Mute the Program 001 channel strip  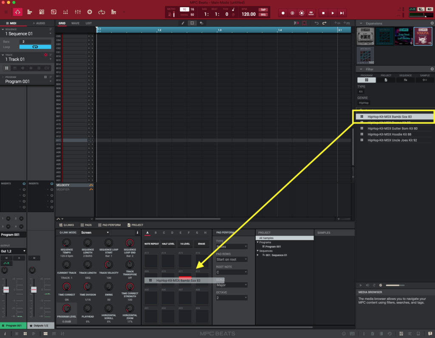click(x=6, y=258)
